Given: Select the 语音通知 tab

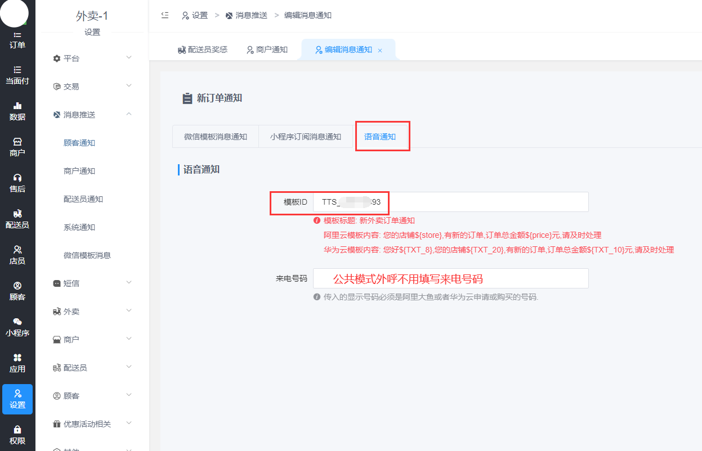Looking at the screenshot, I should [380, 137].
